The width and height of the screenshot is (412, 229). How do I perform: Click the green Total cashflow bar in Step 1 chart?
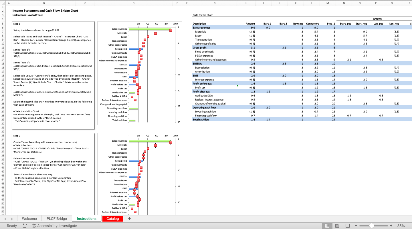tap(132, 120)
